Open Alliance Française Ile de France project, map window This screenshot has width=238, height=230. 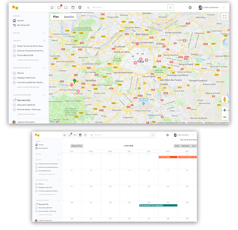pos(28,51)
